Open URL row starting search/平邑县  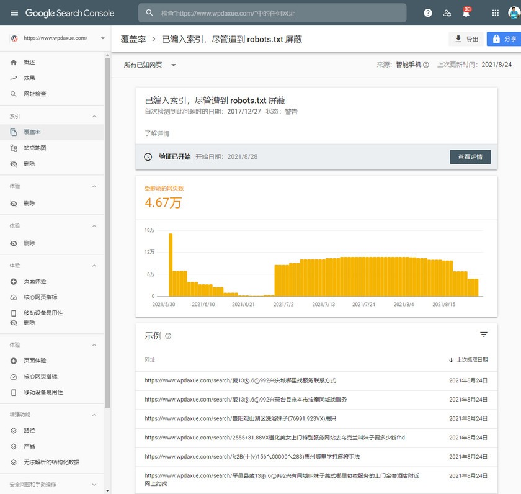316,480
